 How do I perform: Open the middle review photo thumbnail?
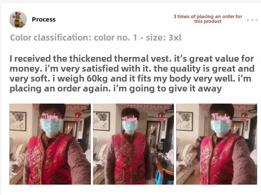coord(134,144)
